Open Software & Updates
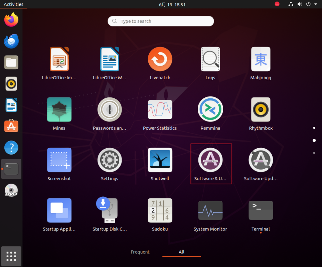The height and width of the screenshot is (267, 322). coord(210,160)
